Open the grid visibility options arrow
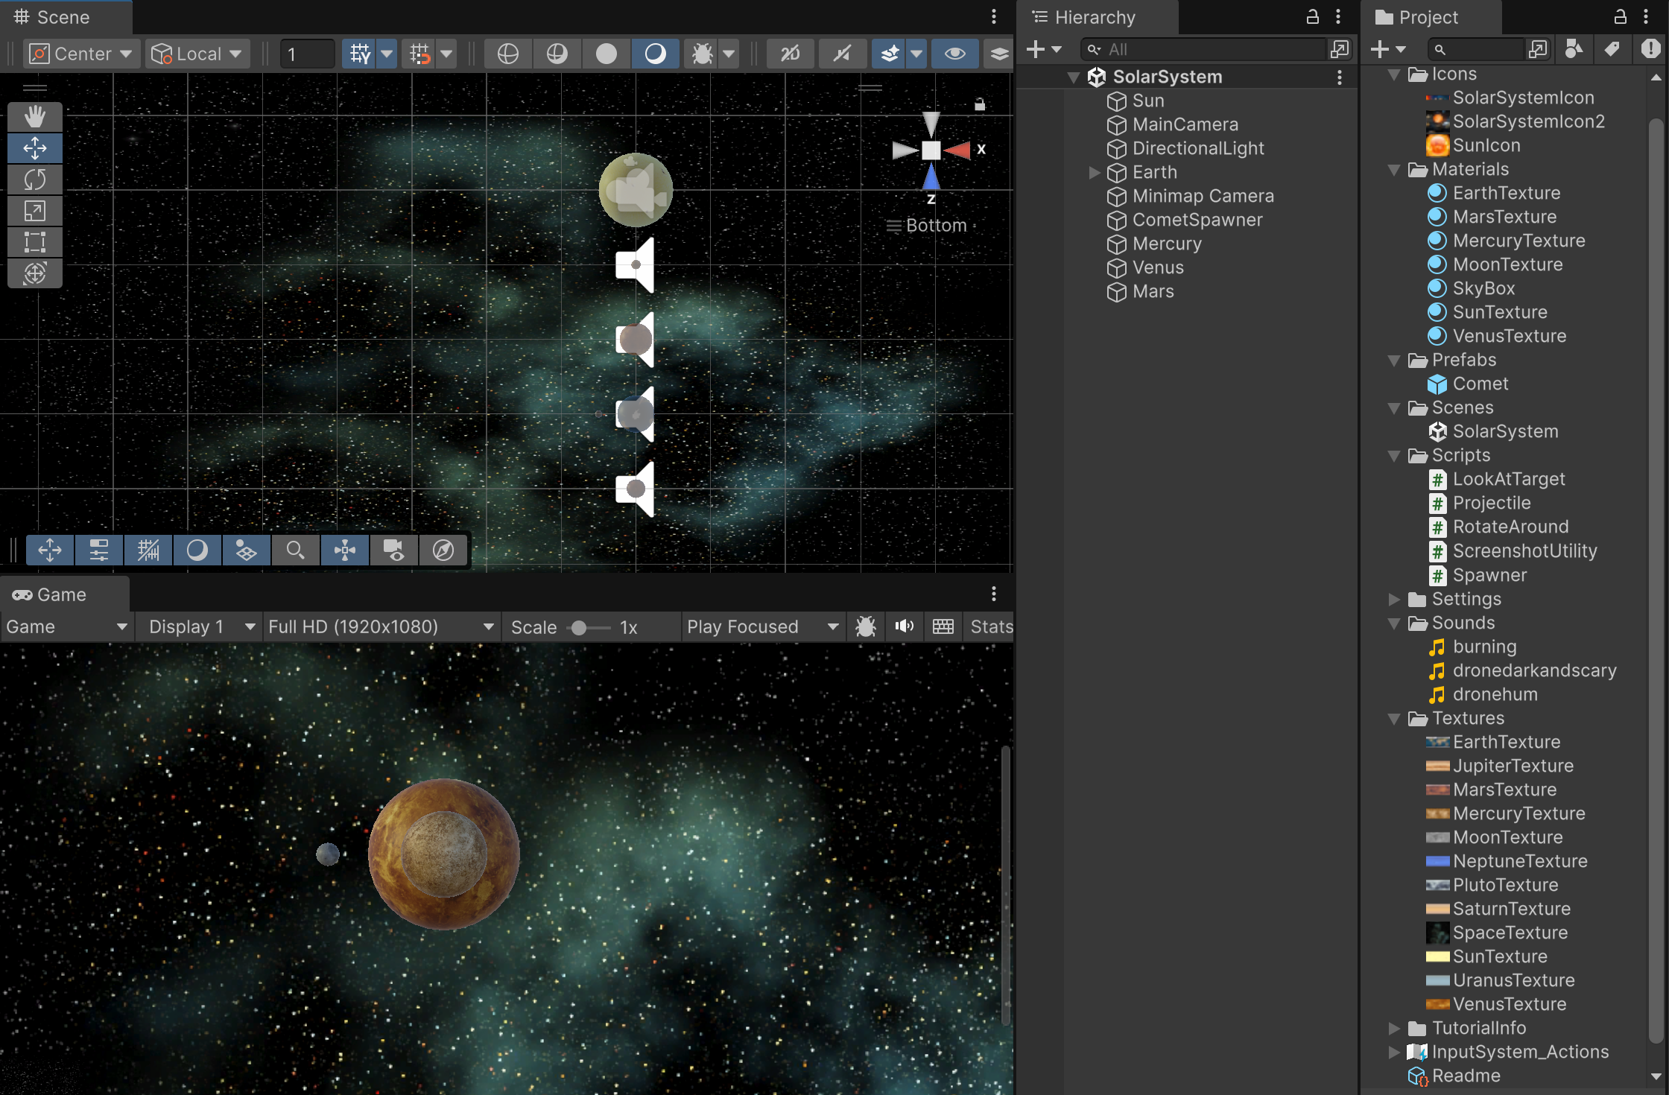The height and width of the screenshot is (1095, 1669). point(387,54)
